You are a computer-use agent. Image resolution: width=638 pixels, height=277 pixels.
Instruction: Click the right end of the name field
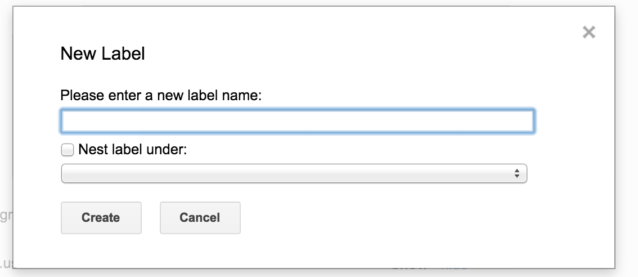pos(523,121)
